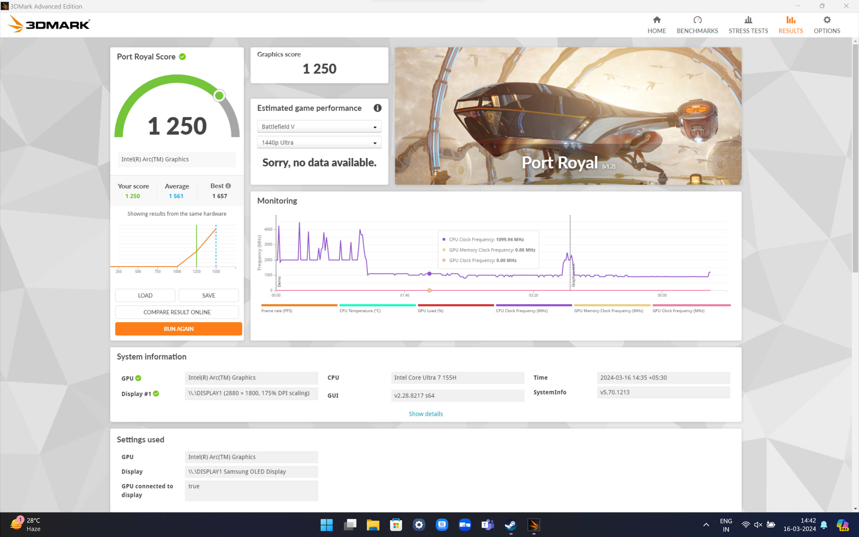Toggle the GPU Clock Frequency (MHz) series
Image resolution: width=859 pixels, height=537 pixels.
click(x=691, y=308)
